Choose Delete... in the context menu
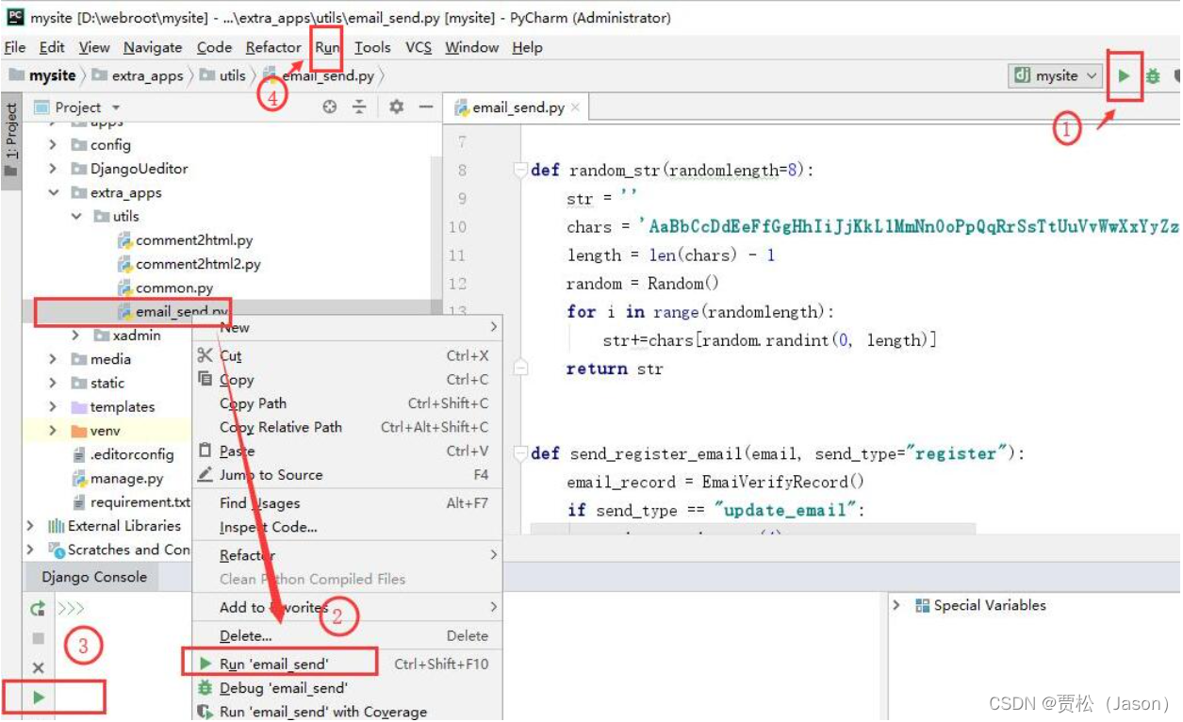Screen dimensions: 1183x722 (347, 635)
